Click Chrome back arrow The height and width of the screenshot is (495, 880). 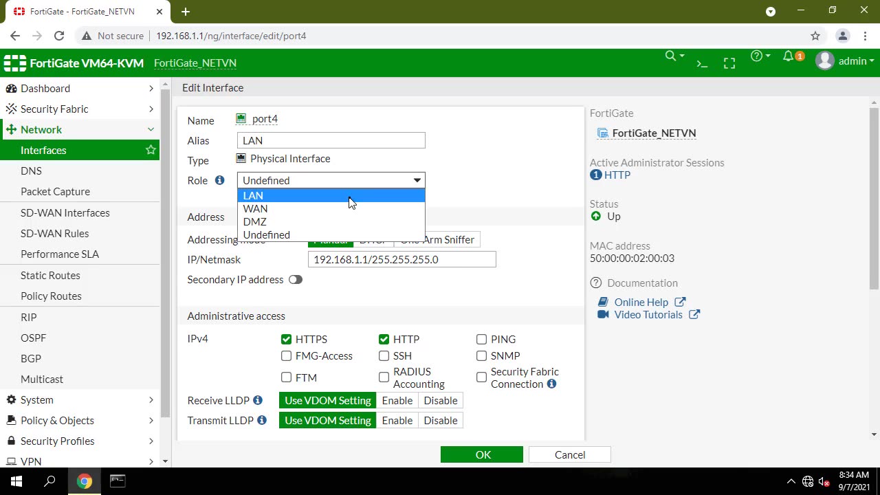tap(15, 36)
